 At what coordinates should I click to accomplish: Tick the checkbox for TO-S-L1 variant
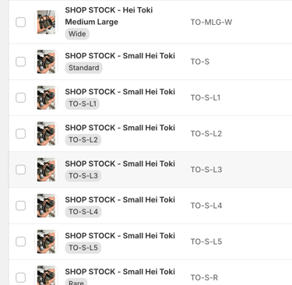coord(20,98)
